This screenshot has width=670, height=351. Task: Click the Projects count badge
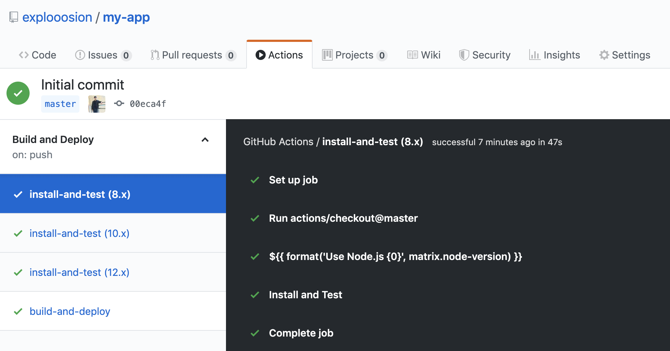(x=382, y=55)
